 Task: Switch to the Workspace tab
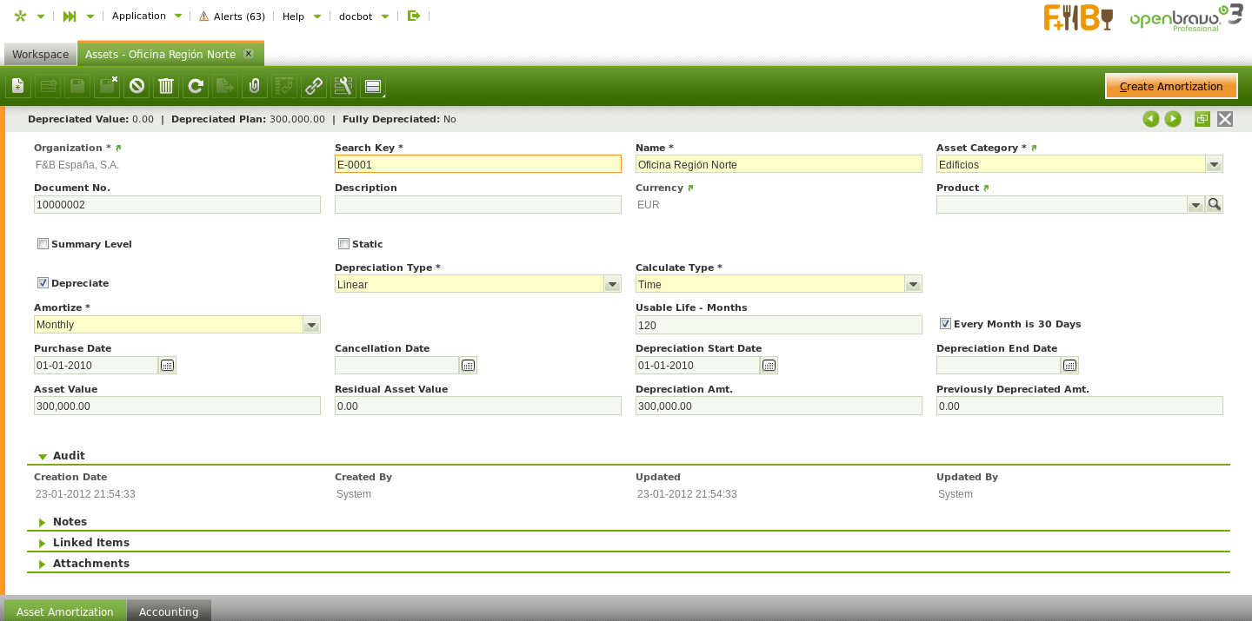[40, 54]
